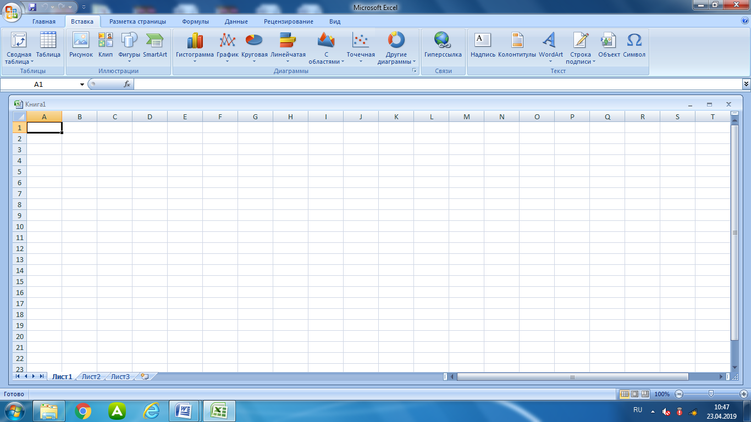This screenshot has height=422, width=751.
Task: Click zoom level 100% button
Action: (662, 394)
